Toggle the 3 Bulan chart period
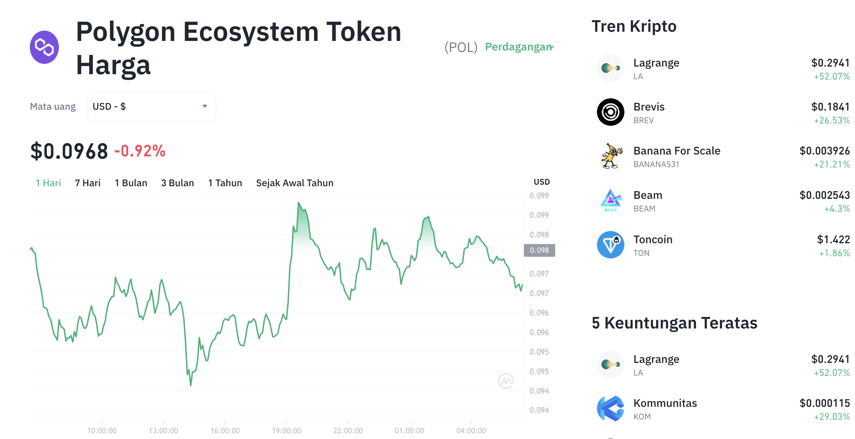The width and height of the screenshot is (855, 439). tap(177, 183)
